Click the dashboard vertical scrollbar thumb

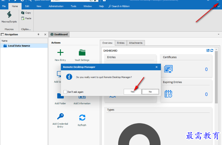pos(216,77)
